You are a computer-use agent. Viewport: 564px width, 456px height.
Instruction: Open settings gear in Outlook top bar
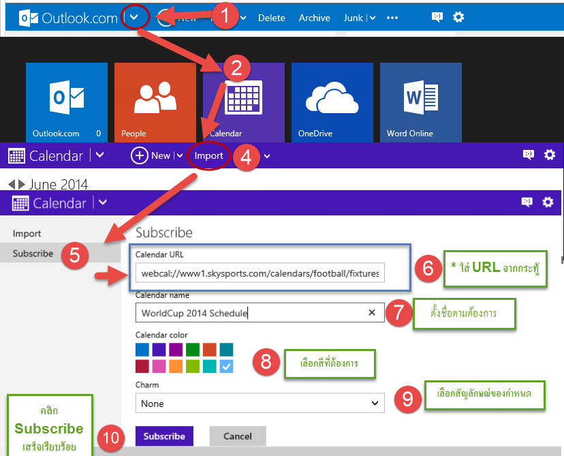(x=458, y=17)
